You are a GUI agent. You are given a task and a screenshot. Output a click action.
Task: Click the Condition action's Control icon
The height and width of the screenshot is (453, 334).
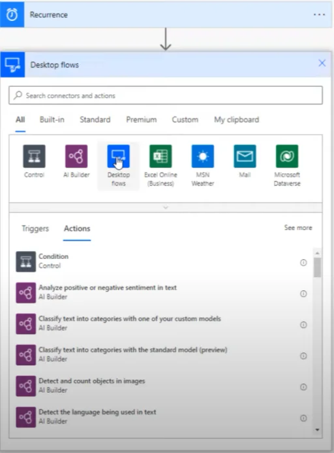[25, 261]
